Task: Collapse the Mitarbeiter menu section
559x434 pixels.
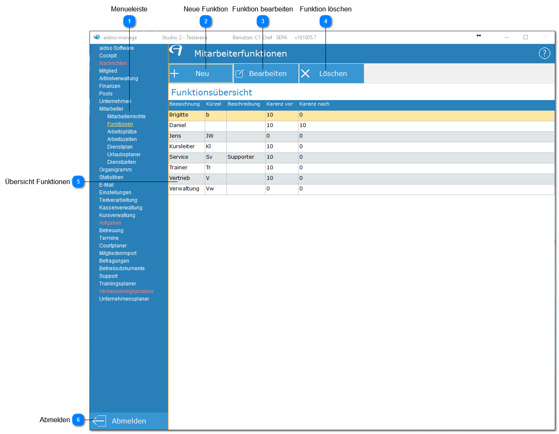Action: coord(111,109)
